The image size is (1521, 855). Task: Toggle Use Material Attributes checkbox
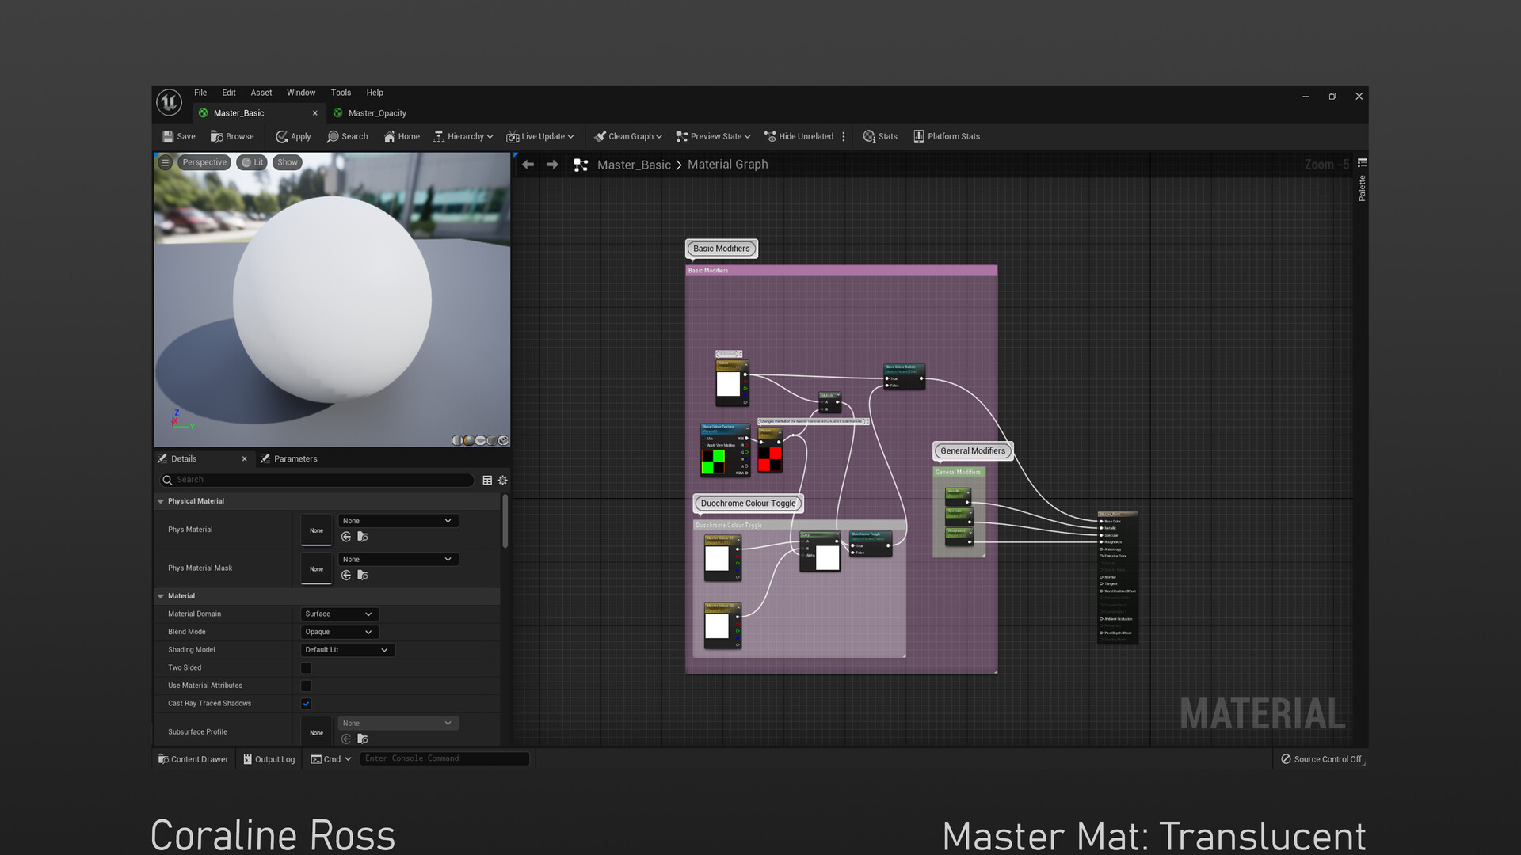[306, 686]
